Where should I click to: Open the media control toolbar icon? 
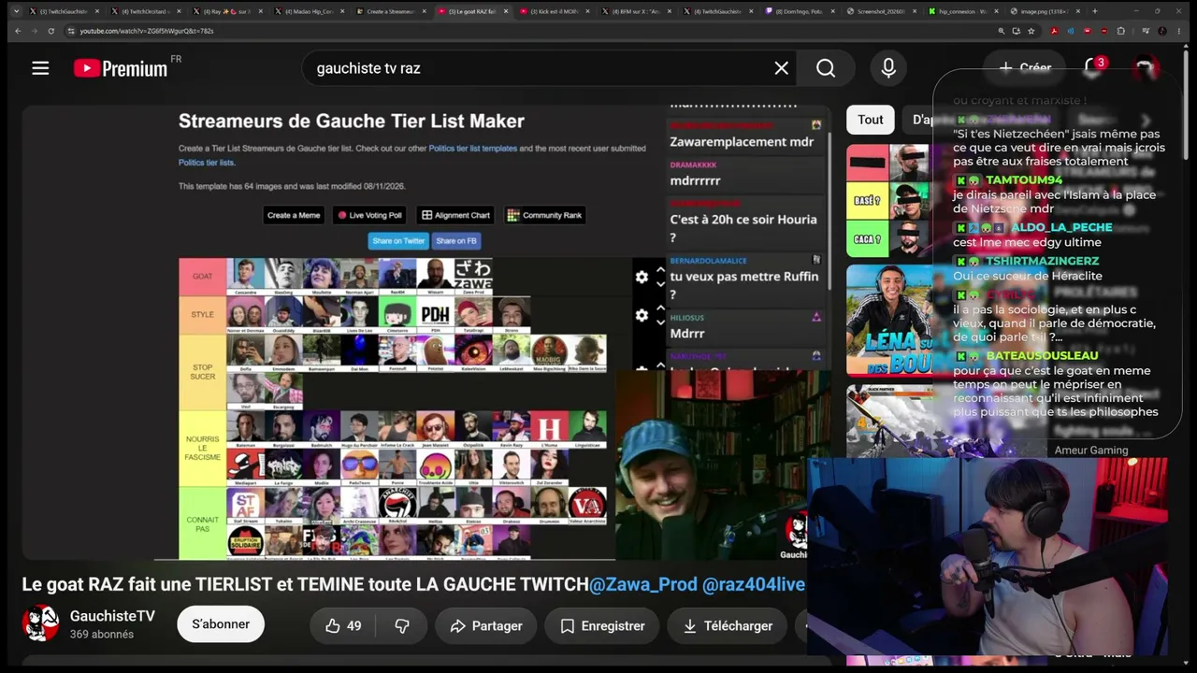(x=1145, y=31)
